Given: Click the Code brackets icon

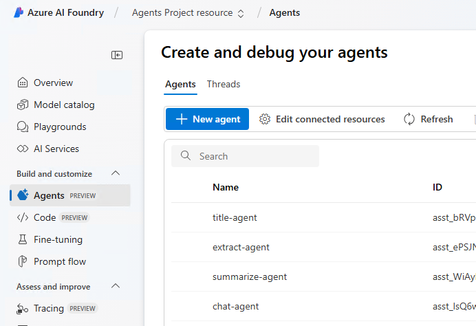Looking at the screenshot, I should click(x=23, y=217).
